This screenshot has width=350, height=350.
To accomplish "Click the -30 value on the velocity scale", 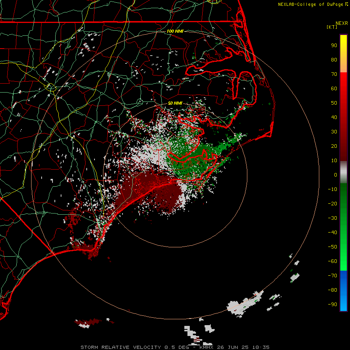I will tap(332, 218).
